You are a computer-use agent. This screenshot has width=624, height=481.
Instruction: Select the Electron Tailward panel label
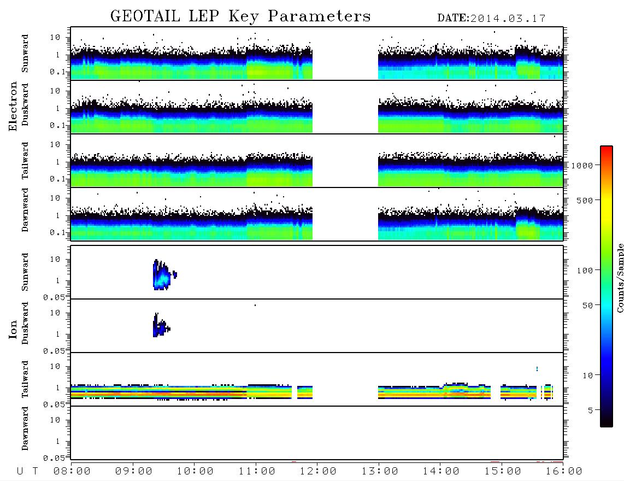coord(25,161)
